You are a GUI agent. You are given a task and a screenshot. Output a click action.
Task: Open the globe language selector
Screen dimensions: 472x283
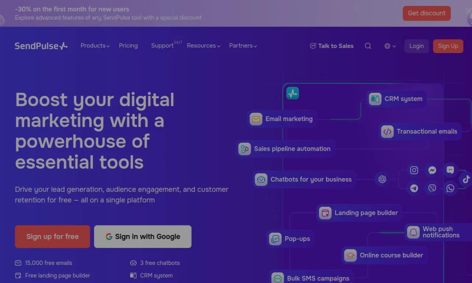point(390,46)
